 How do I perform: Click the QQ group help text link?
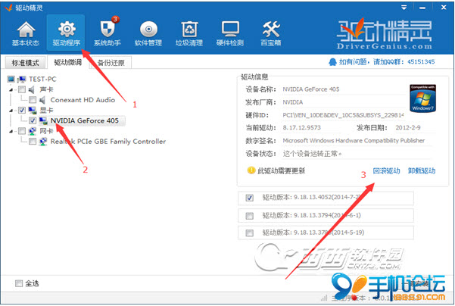tap(387, 62)
